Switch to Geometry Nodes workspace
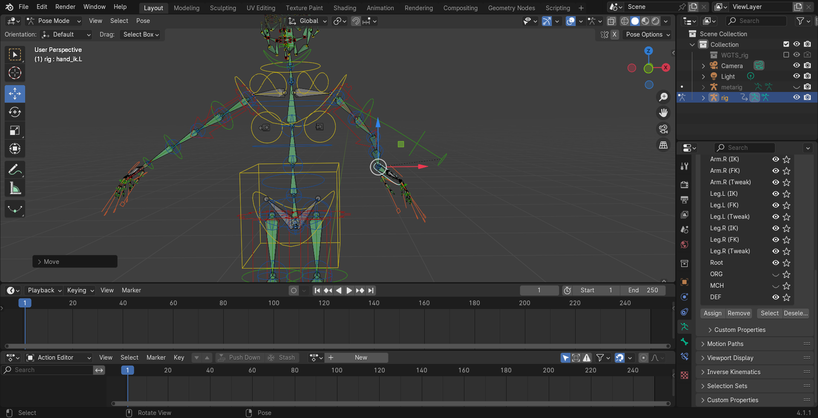The image size is (818, 418). pos(511,8)
